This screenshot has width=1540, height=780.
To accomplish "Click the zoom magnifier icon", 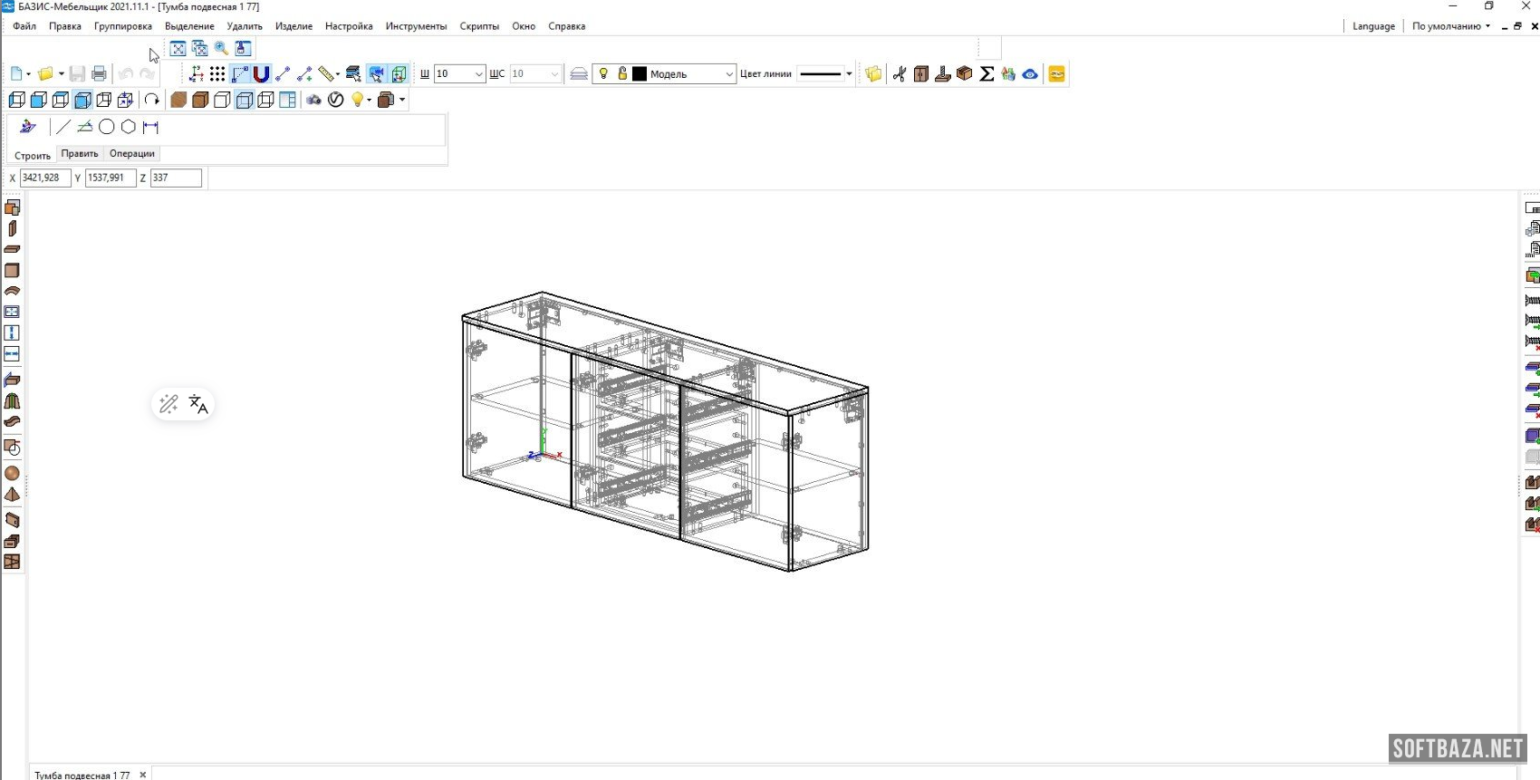I will pos(222,49).
